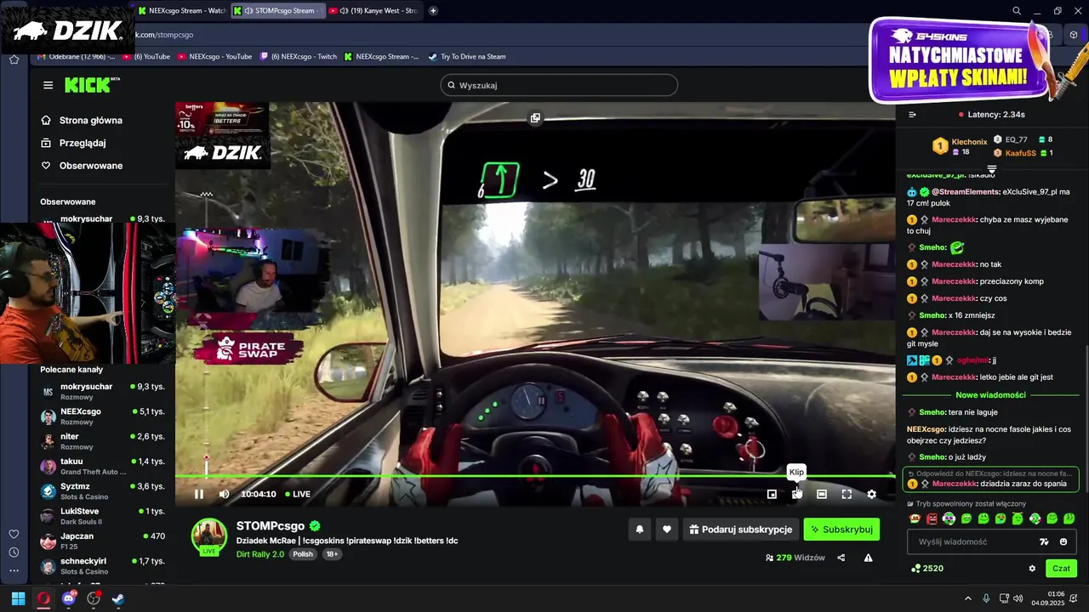Open chat settings gear
Image resolution: width=1089 pixels, height=612 pixels.
coord(1032,569)
